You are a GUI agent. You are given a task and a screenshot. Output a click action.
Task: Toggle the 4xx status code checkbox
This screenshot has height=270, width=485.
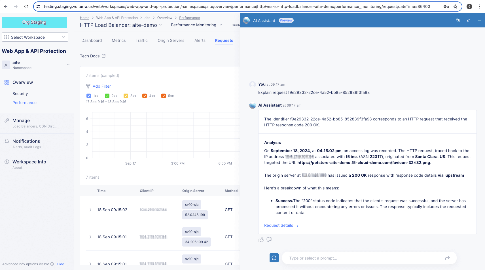pos(145,96)
